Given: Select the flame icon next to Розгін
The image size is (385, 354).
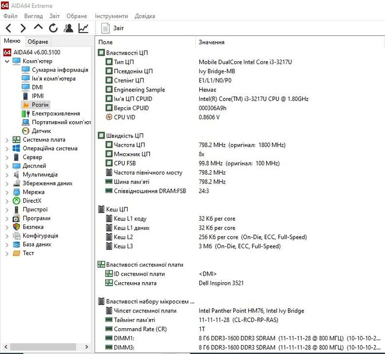Looking at the screenshot, I should [x=25, y=105].
